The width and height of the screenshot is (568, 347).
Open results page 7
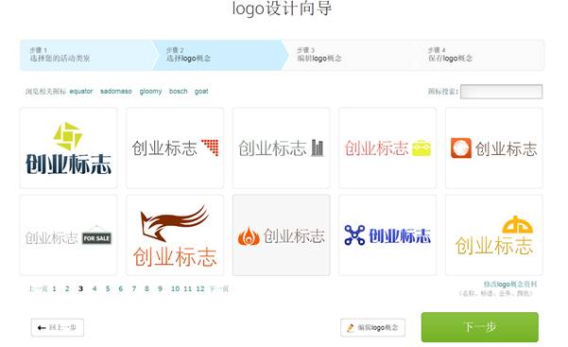[134, 289]
